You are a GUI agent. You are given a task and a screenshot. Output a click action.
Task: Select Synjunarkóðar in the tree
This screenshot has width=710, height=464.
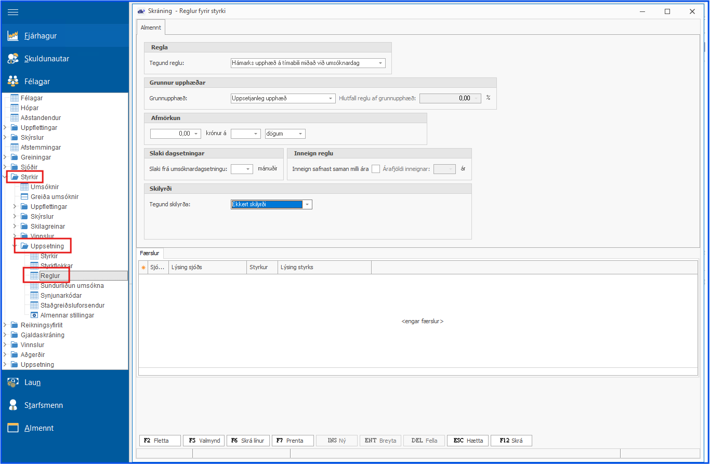pyautogui.click(x=61, y=296)
